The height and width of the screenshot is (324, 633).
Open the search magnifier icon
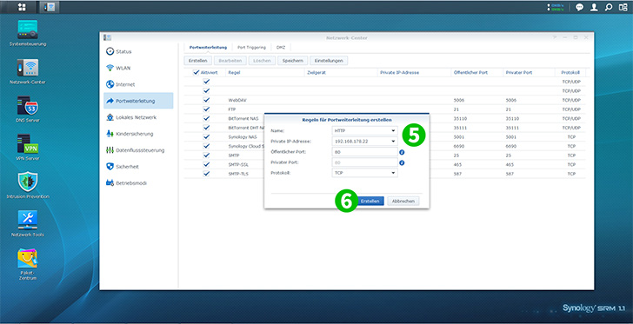click(x=609, y=7)
